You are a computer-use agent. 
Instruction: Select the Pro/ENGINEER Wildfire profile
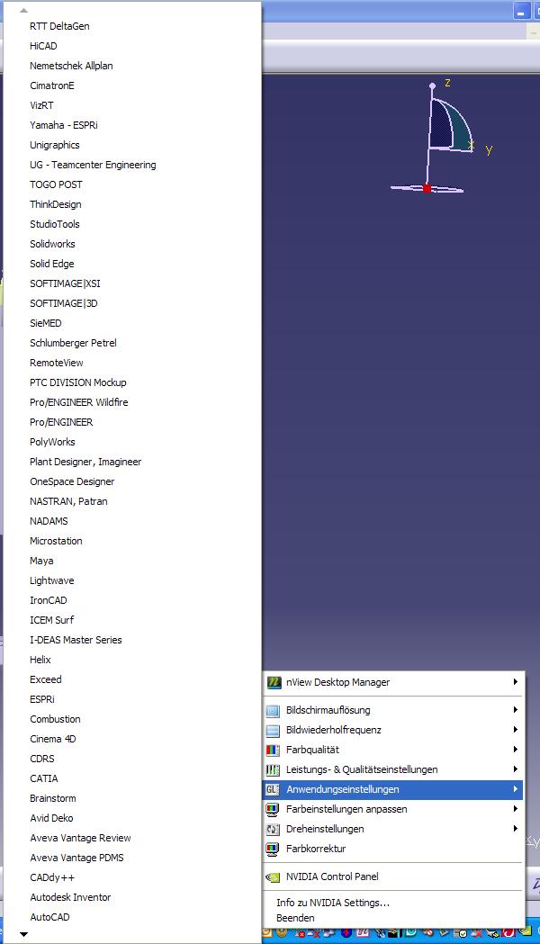pyautogui.click(x=79, y=402)
